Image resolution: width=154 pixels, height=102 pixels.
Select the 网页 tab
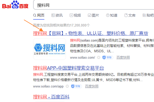[x=39, y=15]
